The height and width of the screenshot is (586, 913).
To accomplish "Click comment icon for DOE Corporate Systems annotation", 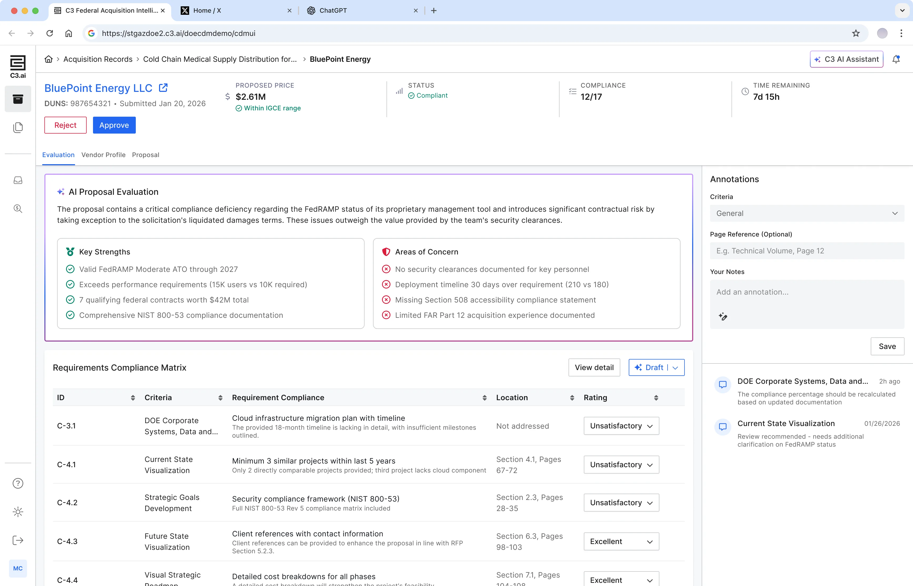I will click(x=723, y=385).
